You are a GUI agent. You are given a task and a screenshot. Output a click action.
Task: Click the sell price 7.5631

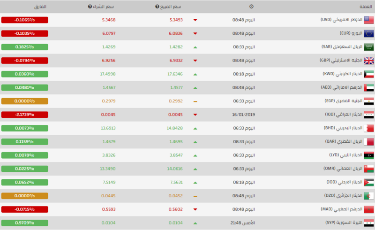click(177, 182)
